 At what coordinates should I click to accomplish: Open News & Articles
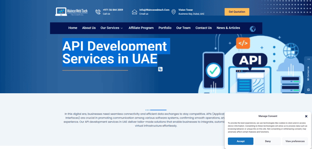coord(228,28)
